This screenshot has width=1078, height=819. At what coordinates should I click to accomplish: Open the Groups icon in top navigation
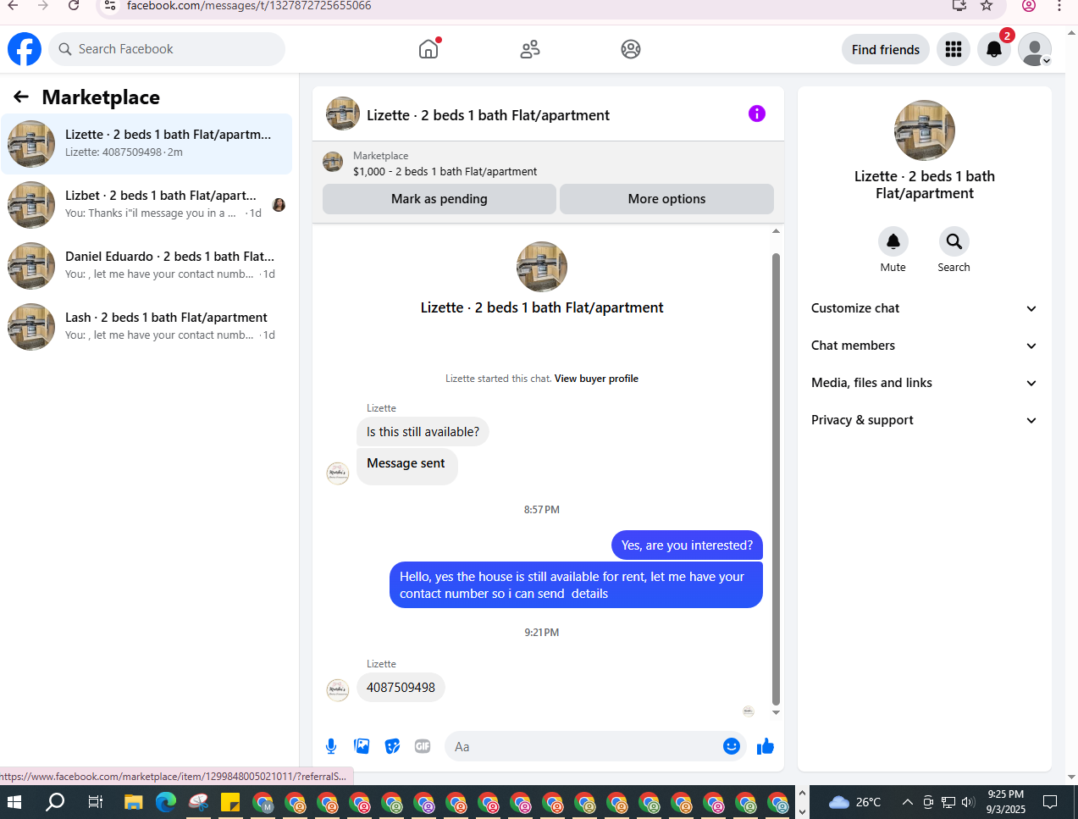(x=631, y=49)
